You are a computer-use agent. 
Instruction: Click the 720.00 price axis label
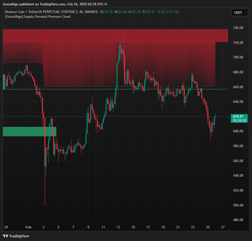[238, 42]
